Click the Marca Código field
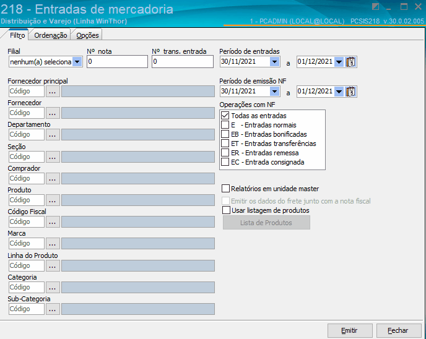 [x=27, y=244]
